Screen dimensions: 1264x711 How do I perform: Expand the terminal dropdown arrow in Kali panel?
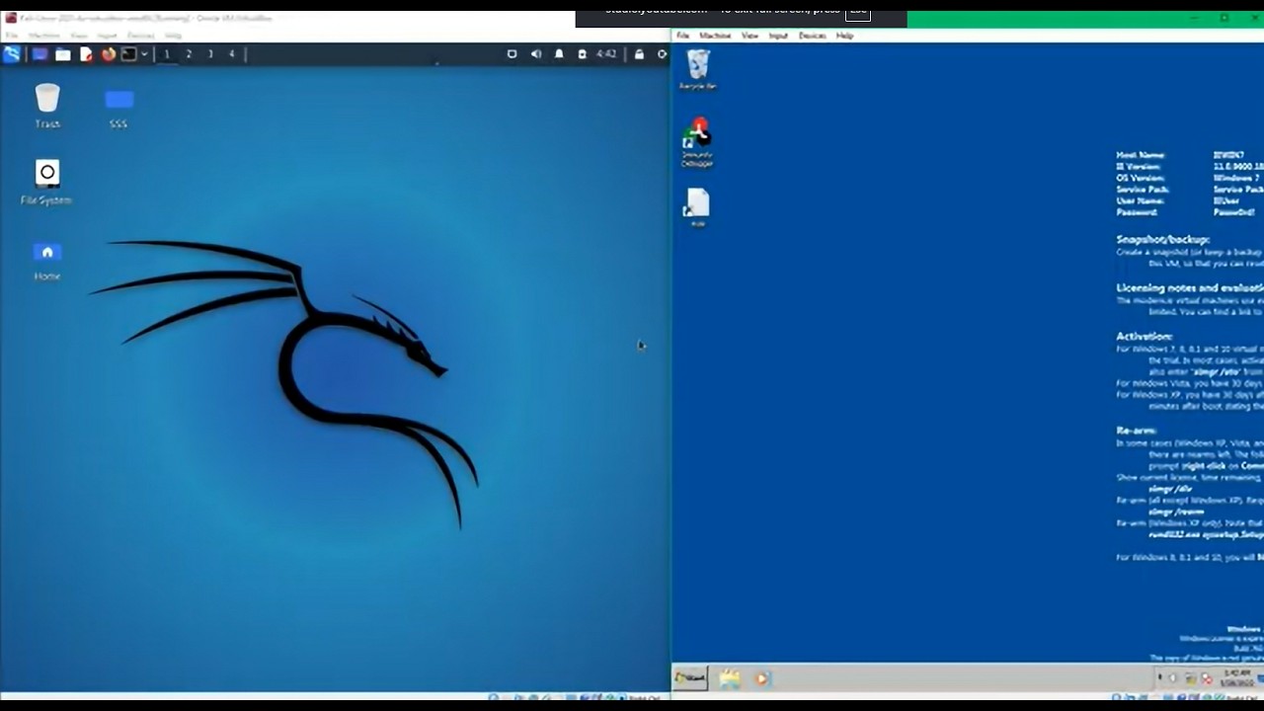click(x=144, y=54)
